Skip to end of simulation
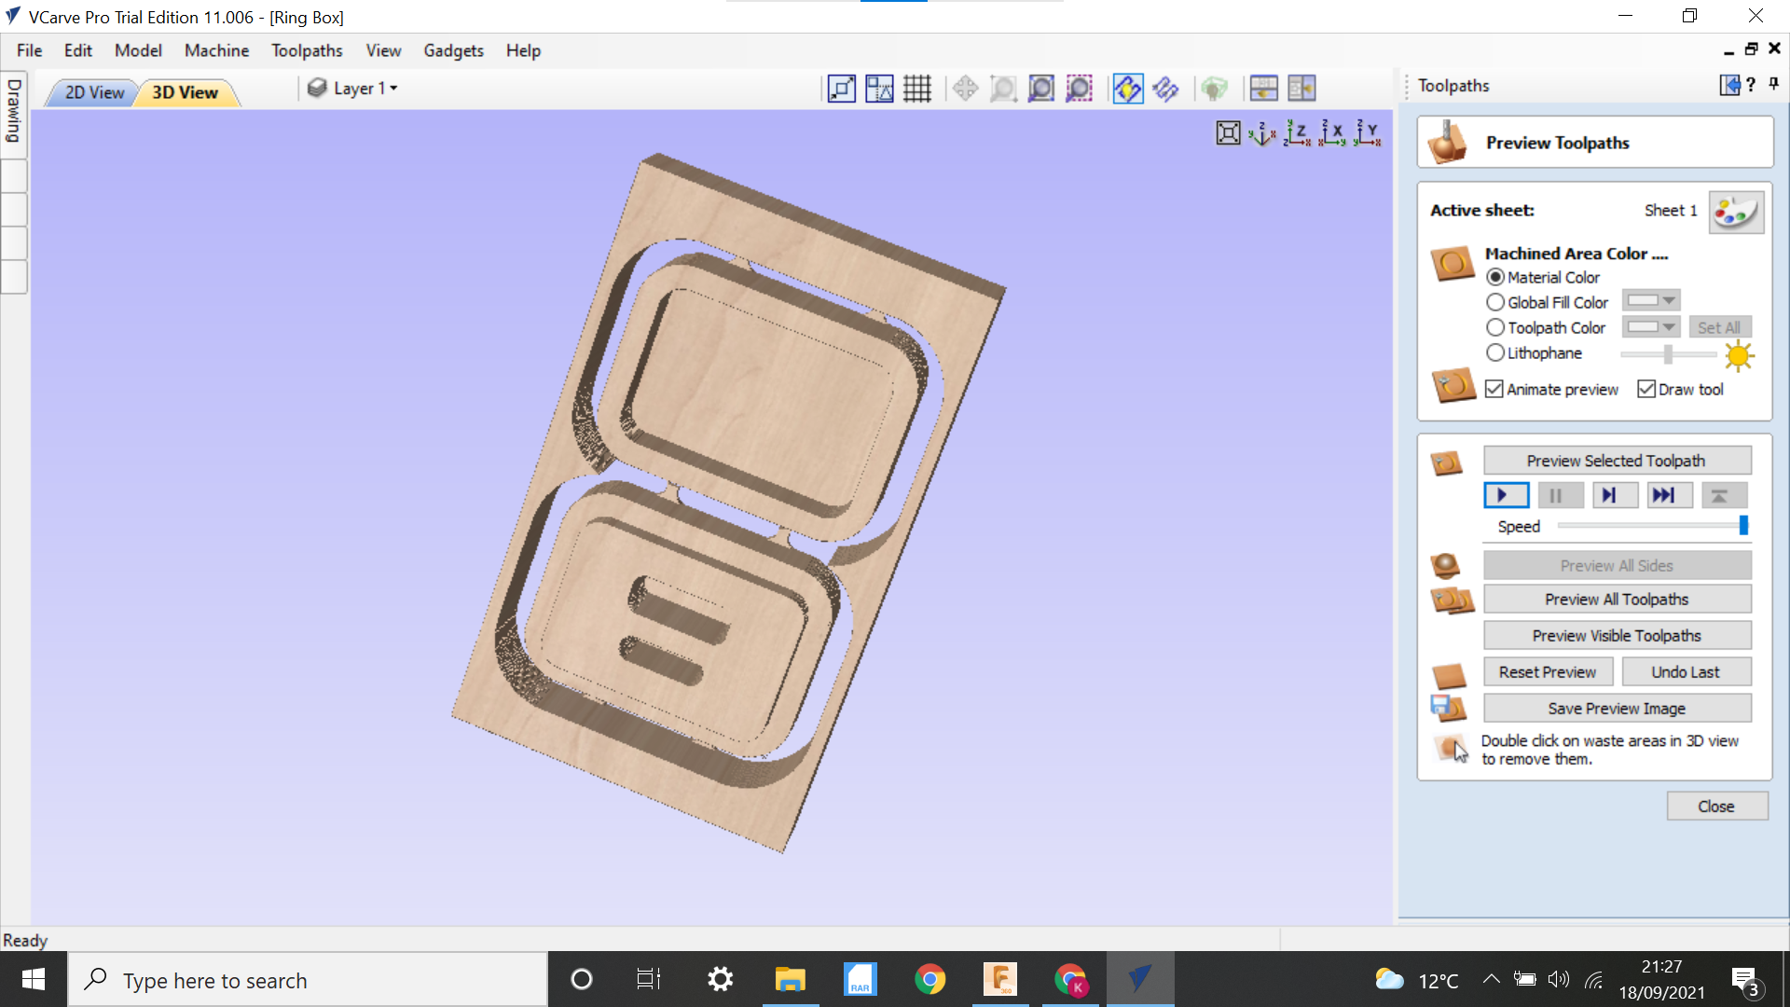The height and width of the screenshot is (1007, 1790). (x=1668, y=495)
